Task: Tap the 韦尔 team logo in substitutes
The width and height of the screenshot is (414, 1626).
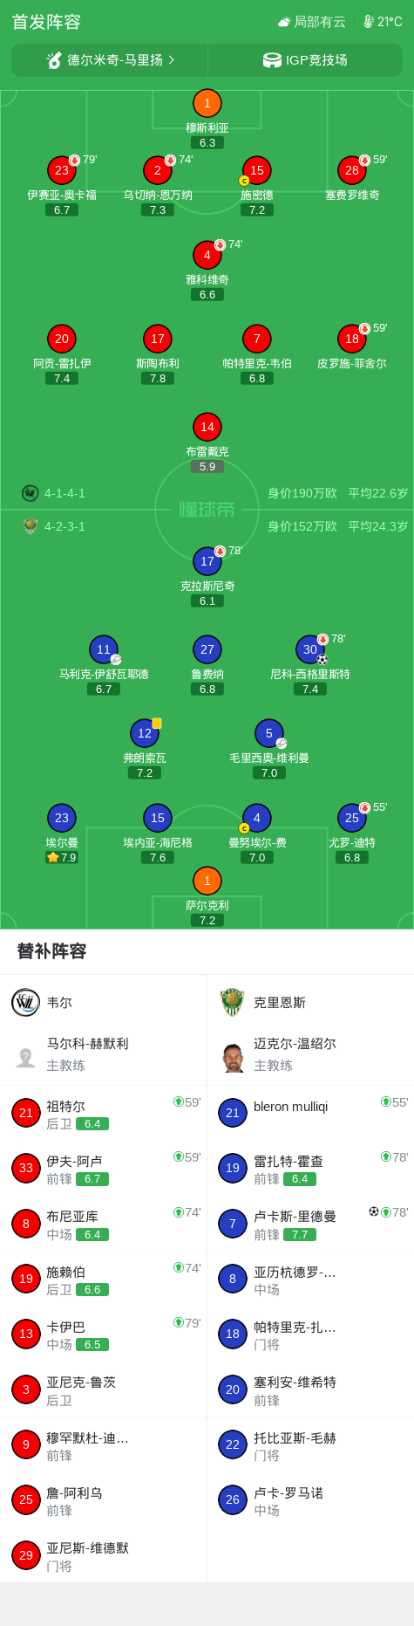Action: [x=25, y=1002]
